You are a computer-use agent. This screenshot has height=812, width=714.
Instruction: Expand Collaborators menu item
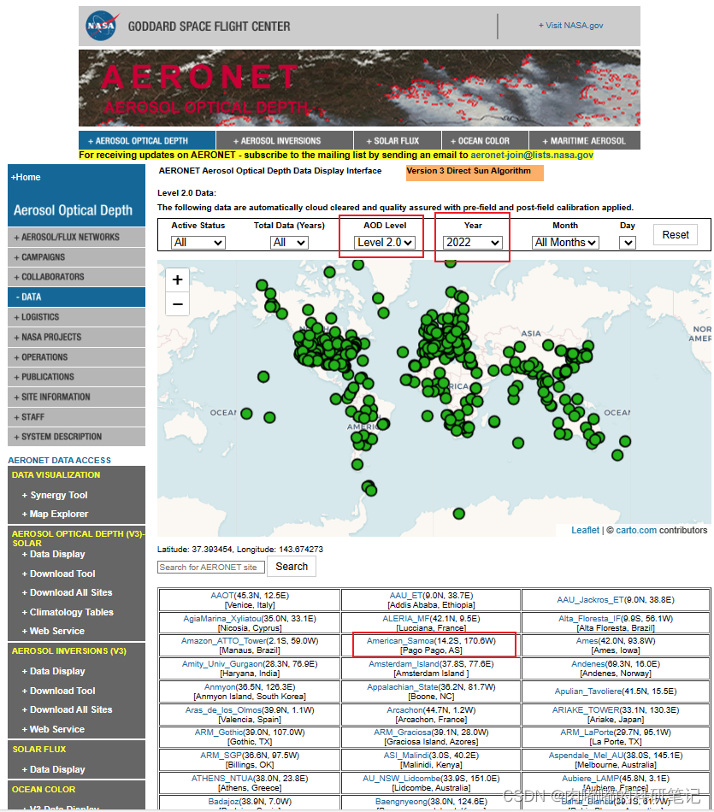(x=76, y=277)
